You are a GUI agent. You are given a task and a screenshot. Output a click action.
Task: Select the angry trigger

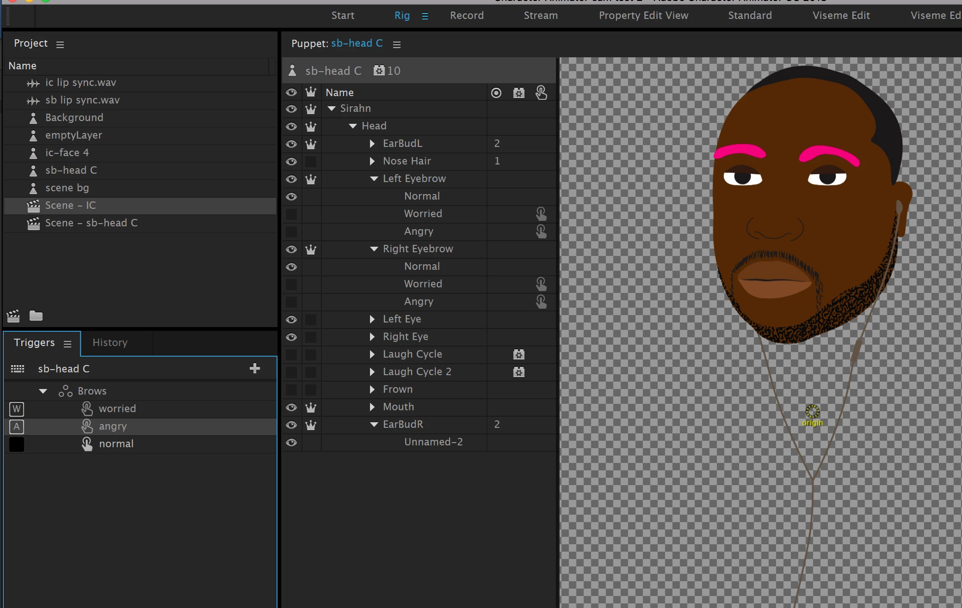[112, 426]
